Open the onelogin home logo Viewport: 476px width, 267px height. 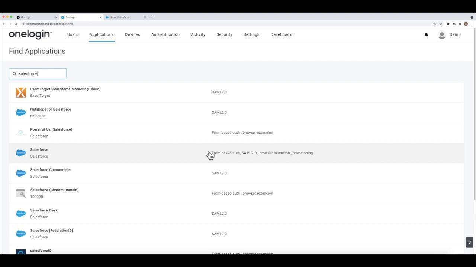click(x=29, y=34)
